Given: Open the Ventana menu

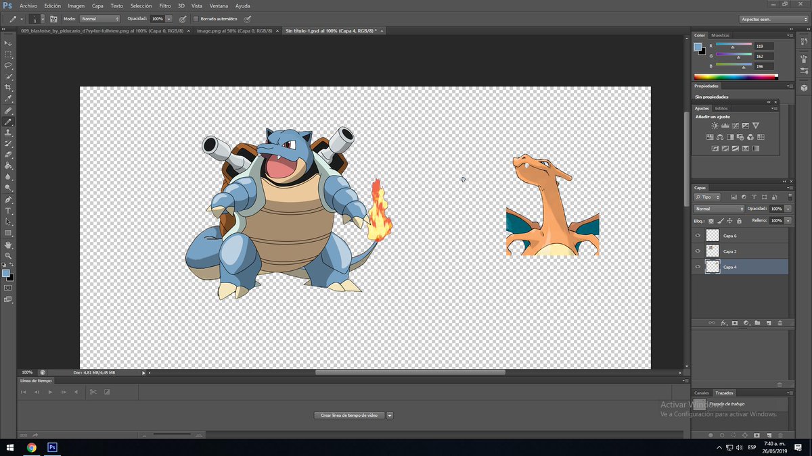Looking at the screenshot, I should tap(219, 5).
